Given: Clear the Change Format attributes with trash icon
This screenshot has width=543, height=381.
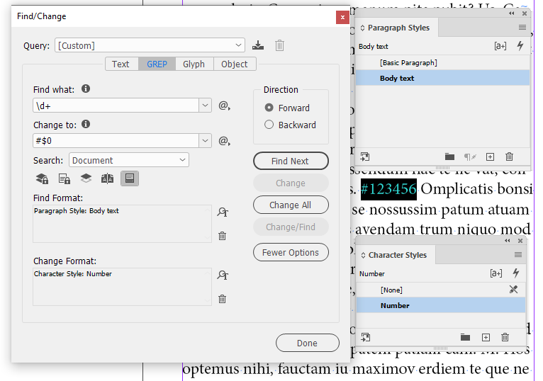Looking at the screenshot, I should coord(223,299).
